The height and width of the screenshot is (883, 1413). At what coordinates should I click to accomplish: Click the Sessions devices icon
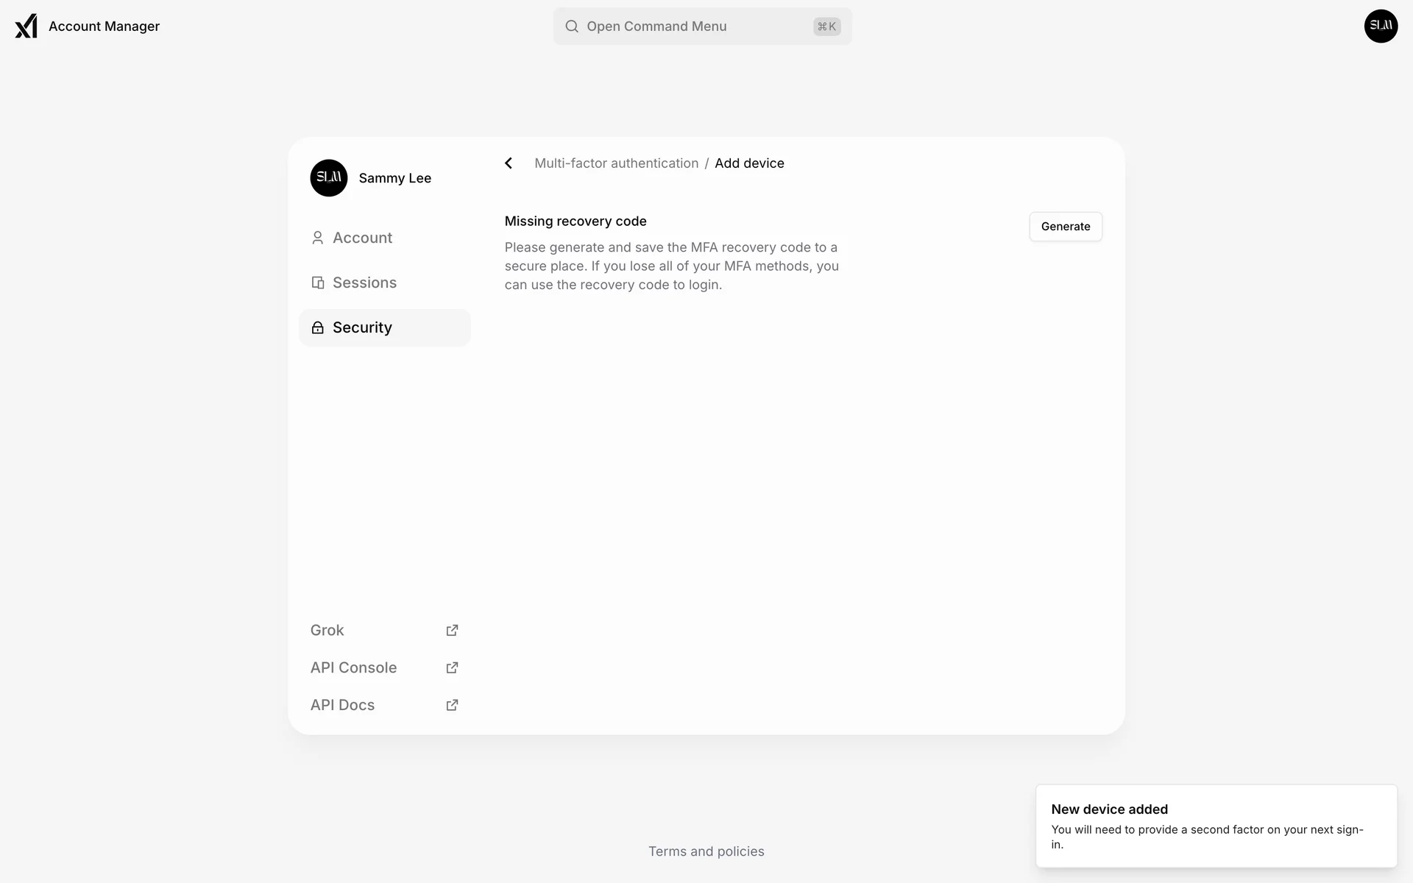(x=317, y=283)
